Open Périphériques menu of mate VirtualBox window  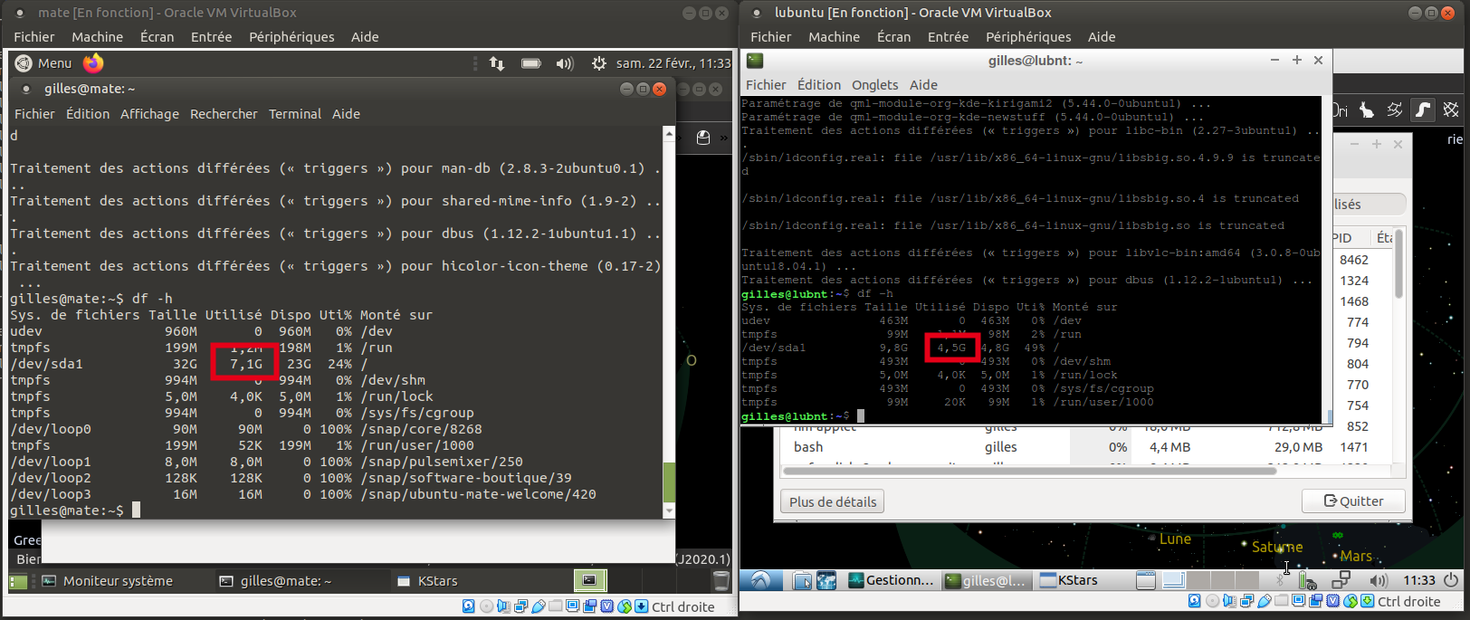(291, 37)
